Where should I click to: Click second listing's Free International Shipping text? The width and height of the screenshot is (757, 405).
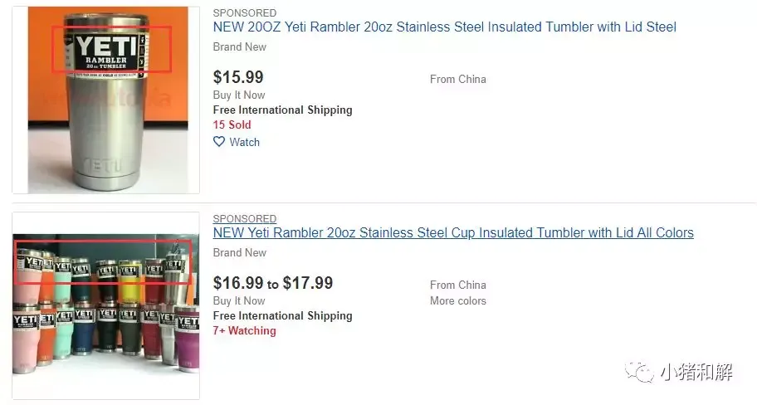click(x=283, y=315)
